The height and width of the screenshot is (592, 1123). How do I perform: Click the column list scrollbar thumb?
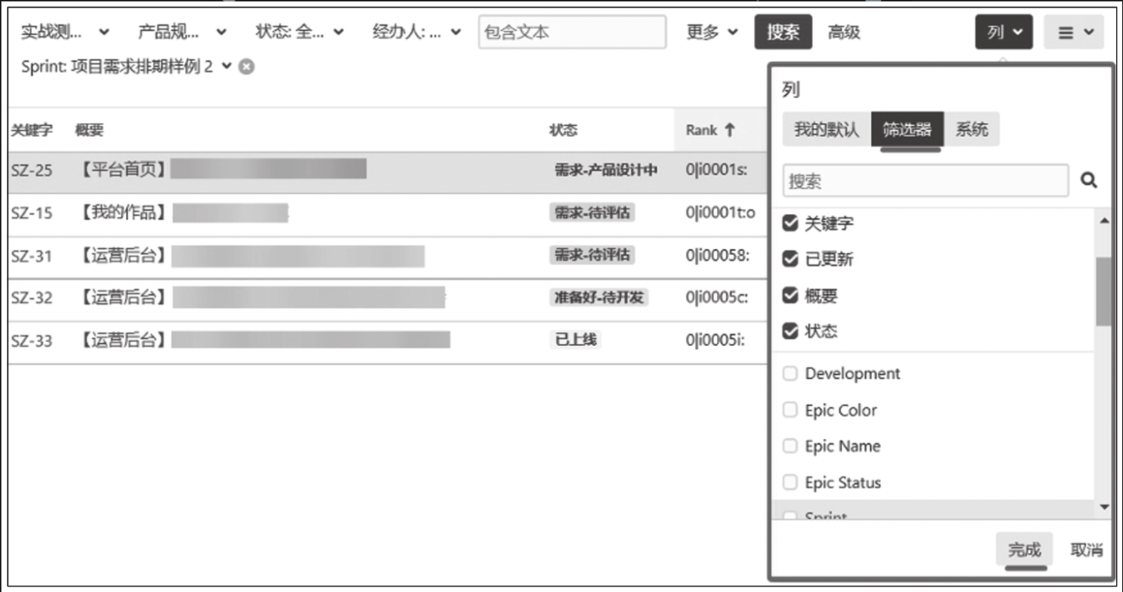click(x=1104, y=291)
